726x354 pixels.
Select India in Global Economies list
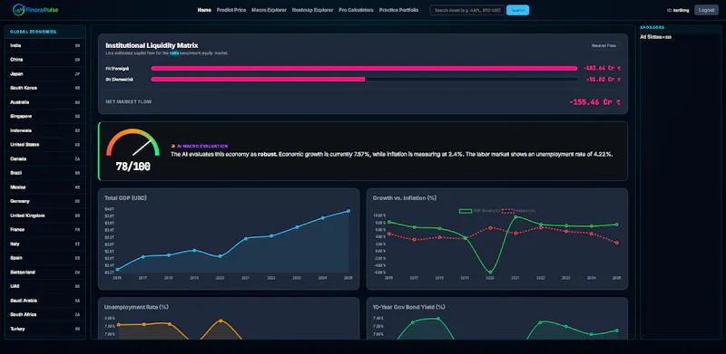(x=44, y=46)
